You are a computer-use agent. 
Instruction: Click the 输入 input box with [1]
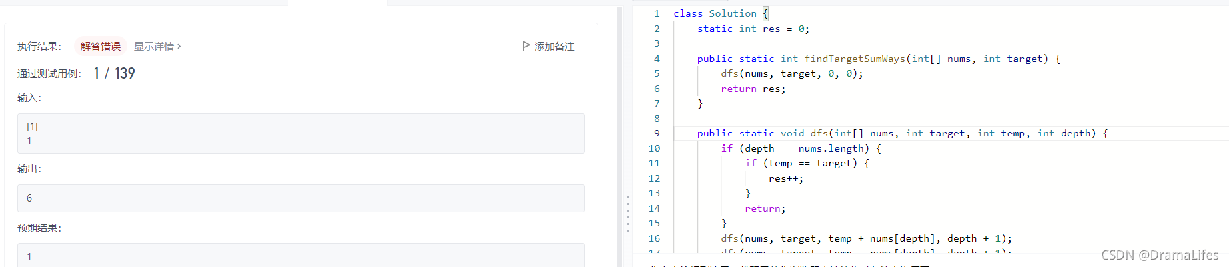point(301,133)
